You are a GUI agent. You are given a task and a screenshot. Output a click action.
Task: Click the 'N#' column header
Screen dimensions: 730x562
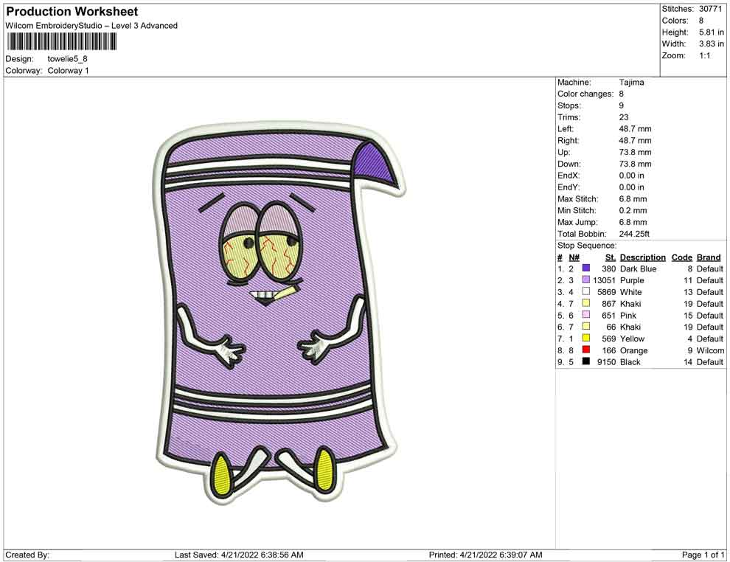[x=574, y=257]
